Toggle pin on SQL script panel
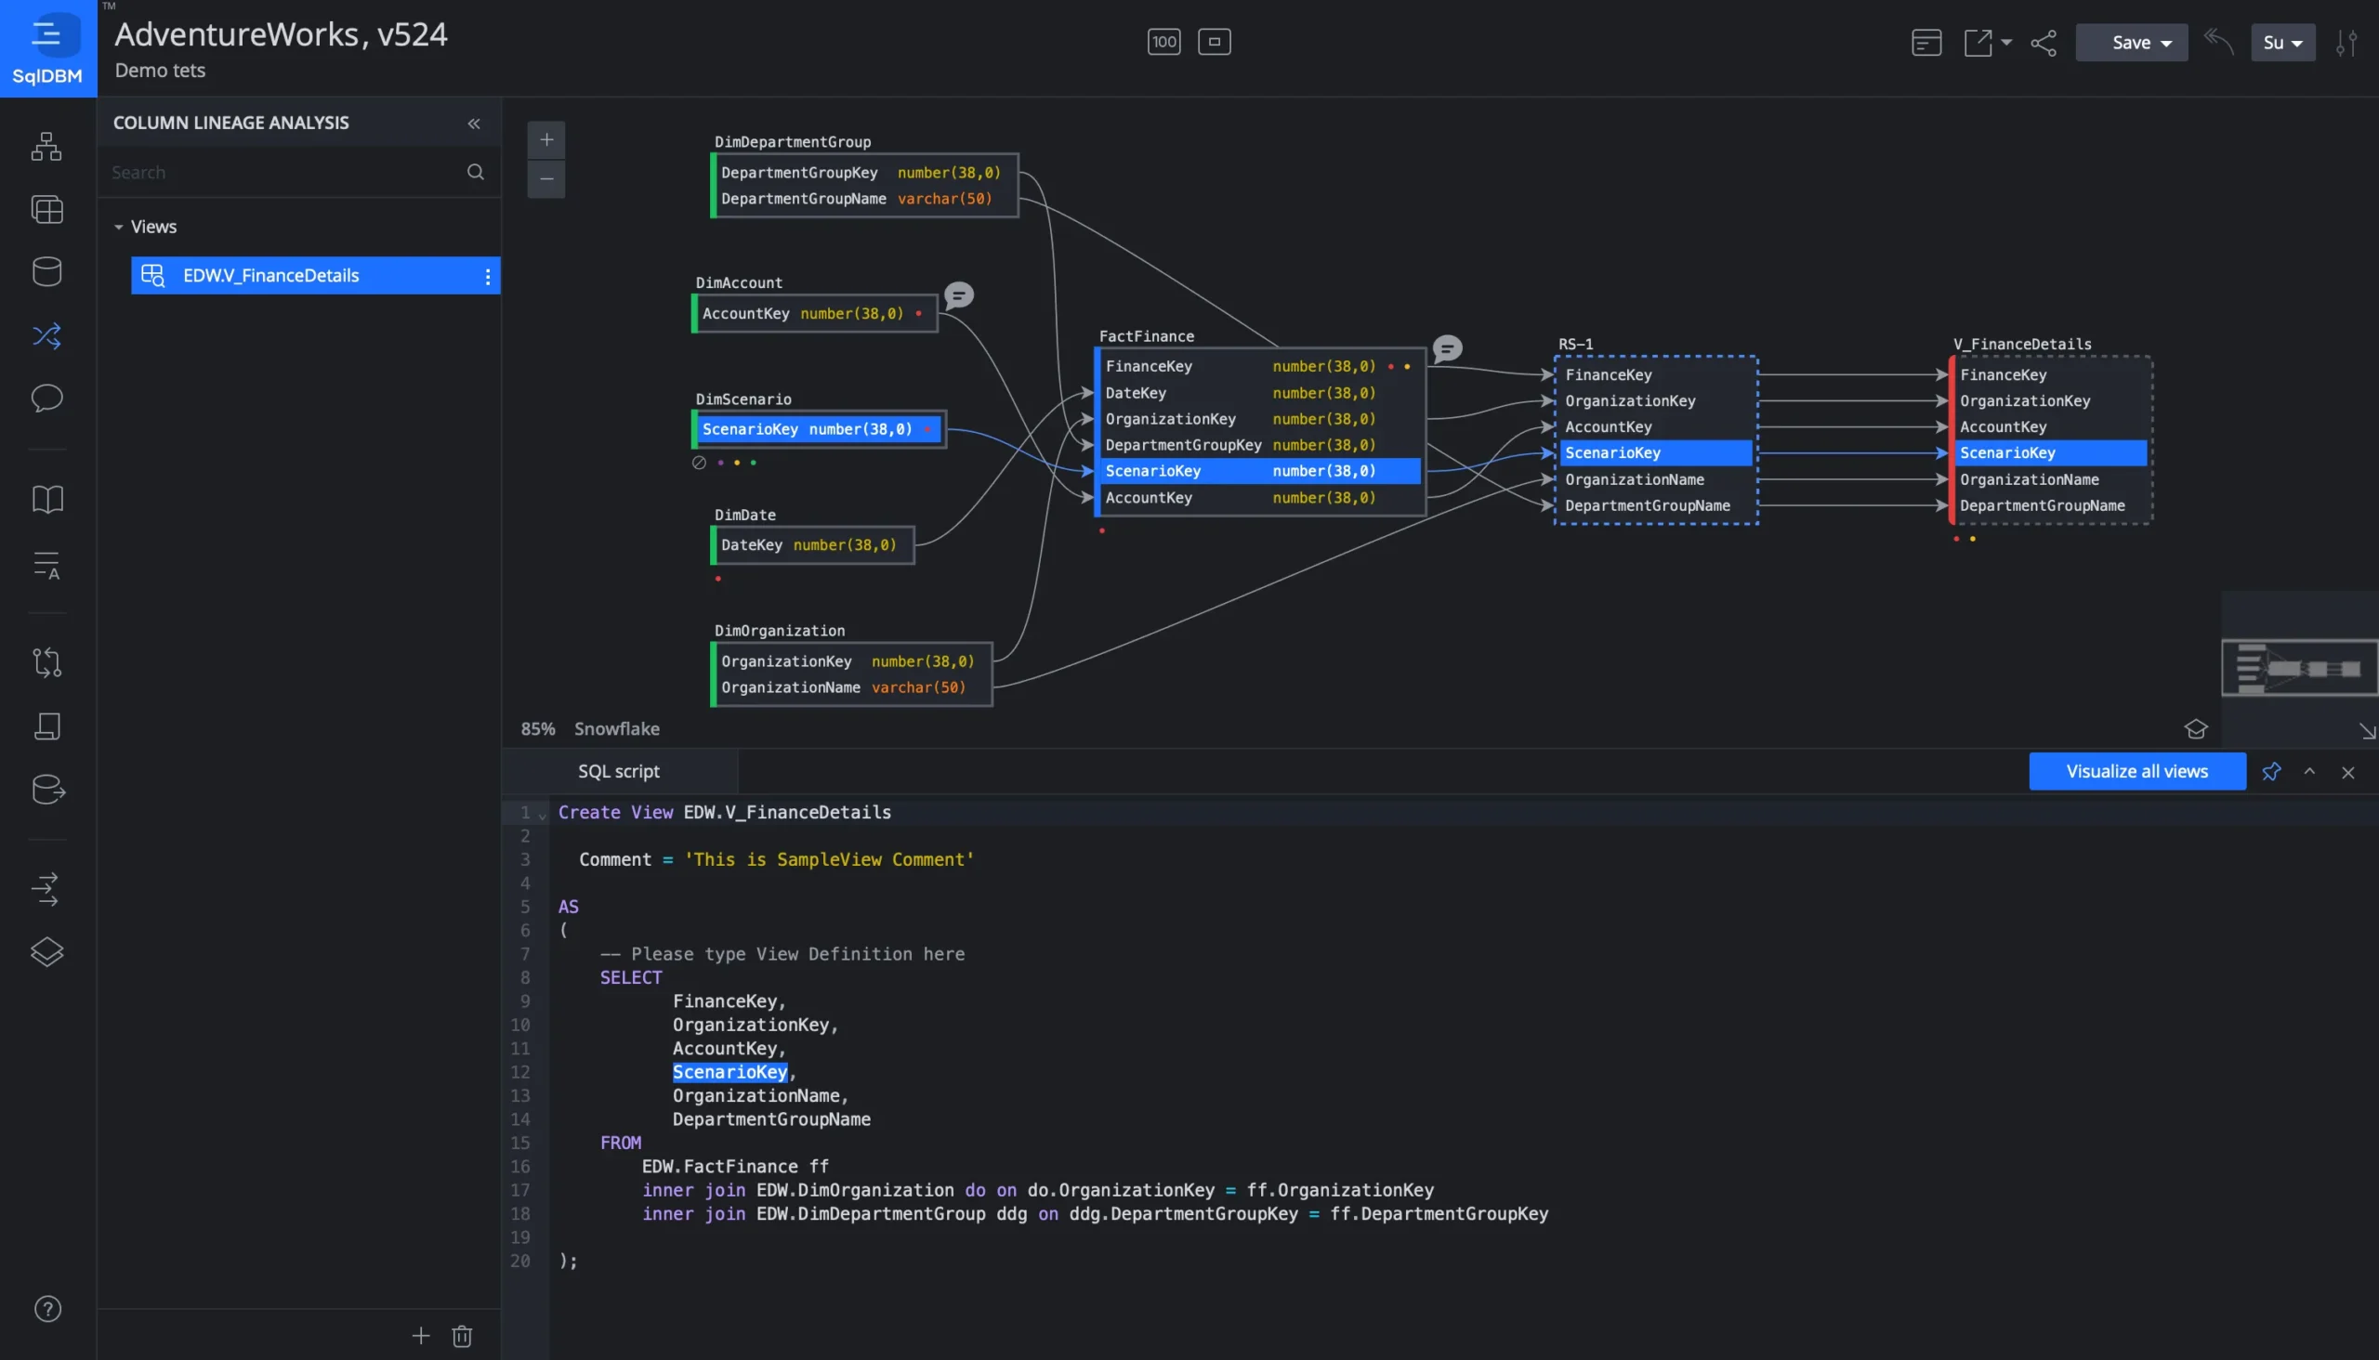This screenshot has width=2379, height=1360. [x=2270, y=772]
